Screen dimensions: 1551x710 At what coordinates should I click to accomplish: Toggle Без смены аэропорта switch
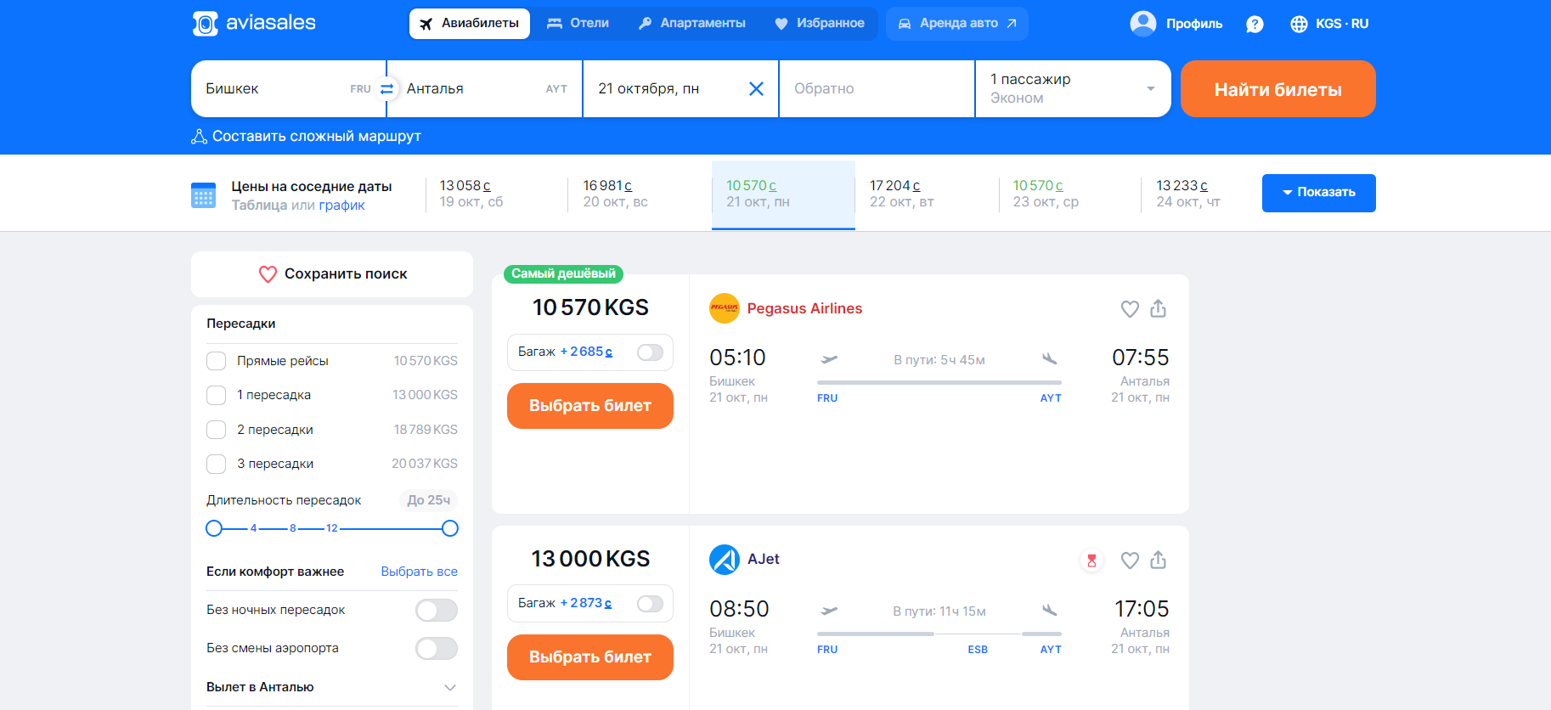point(437,648)
